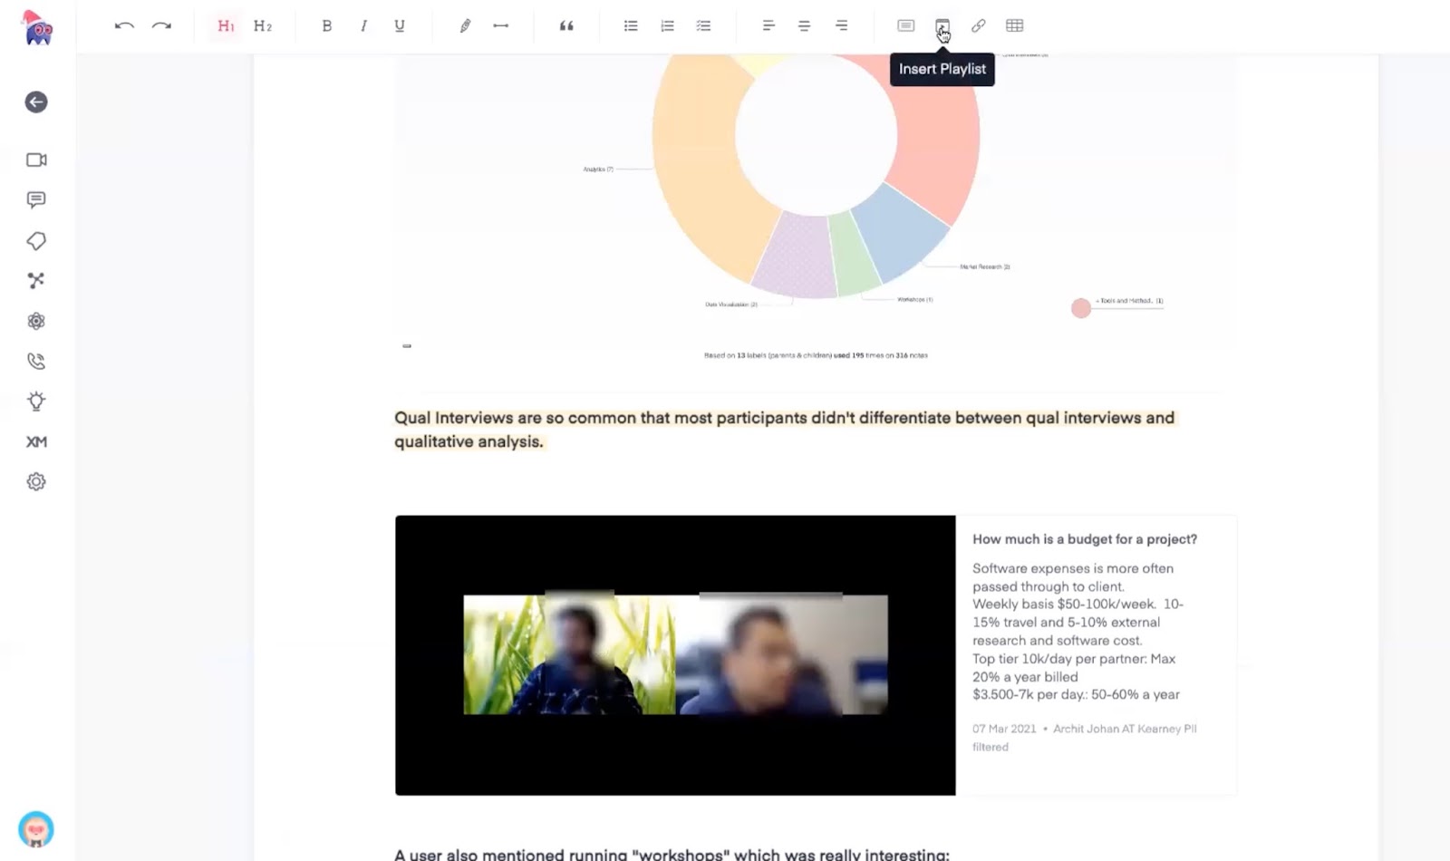Click the Insert Playlist icon
The width and height of the screenshot is (1450, 861).
click(x=942, y=26)
